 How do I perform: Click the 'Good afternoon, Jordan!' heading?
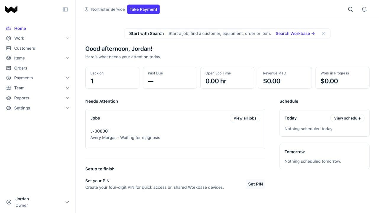[x=119, y=49]
